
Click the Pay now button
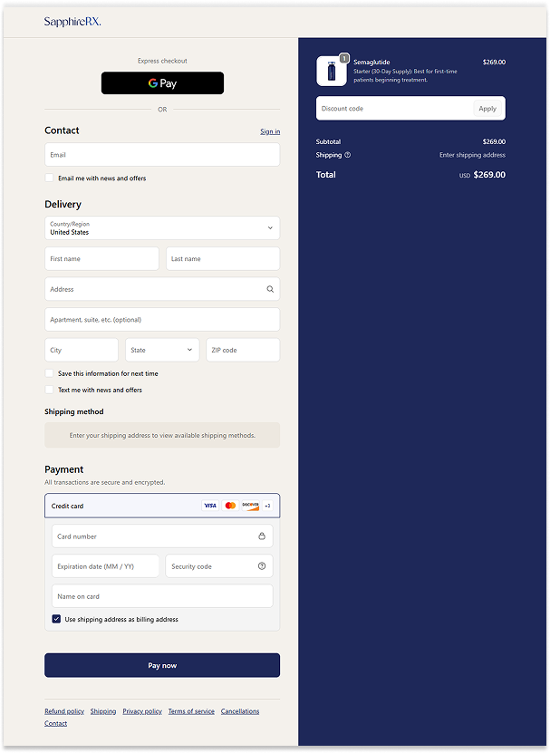point(162,665)
